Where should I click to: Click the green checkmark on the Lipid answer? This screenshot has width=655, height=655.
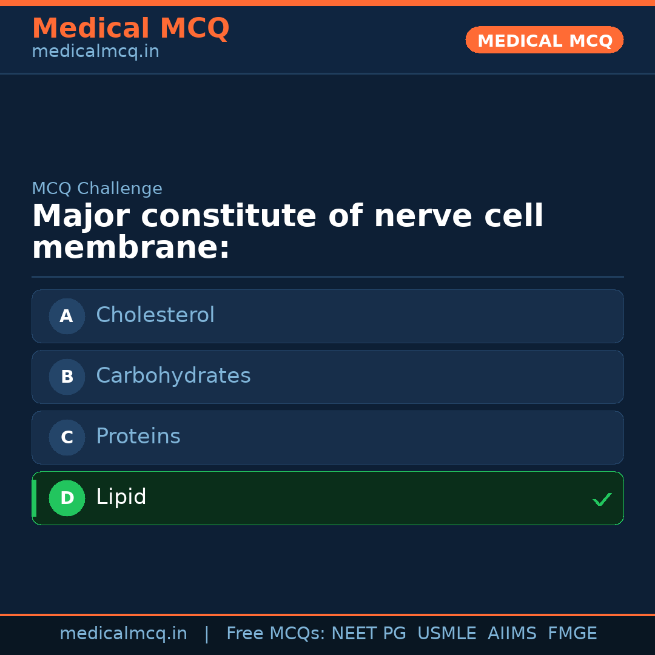603,499
